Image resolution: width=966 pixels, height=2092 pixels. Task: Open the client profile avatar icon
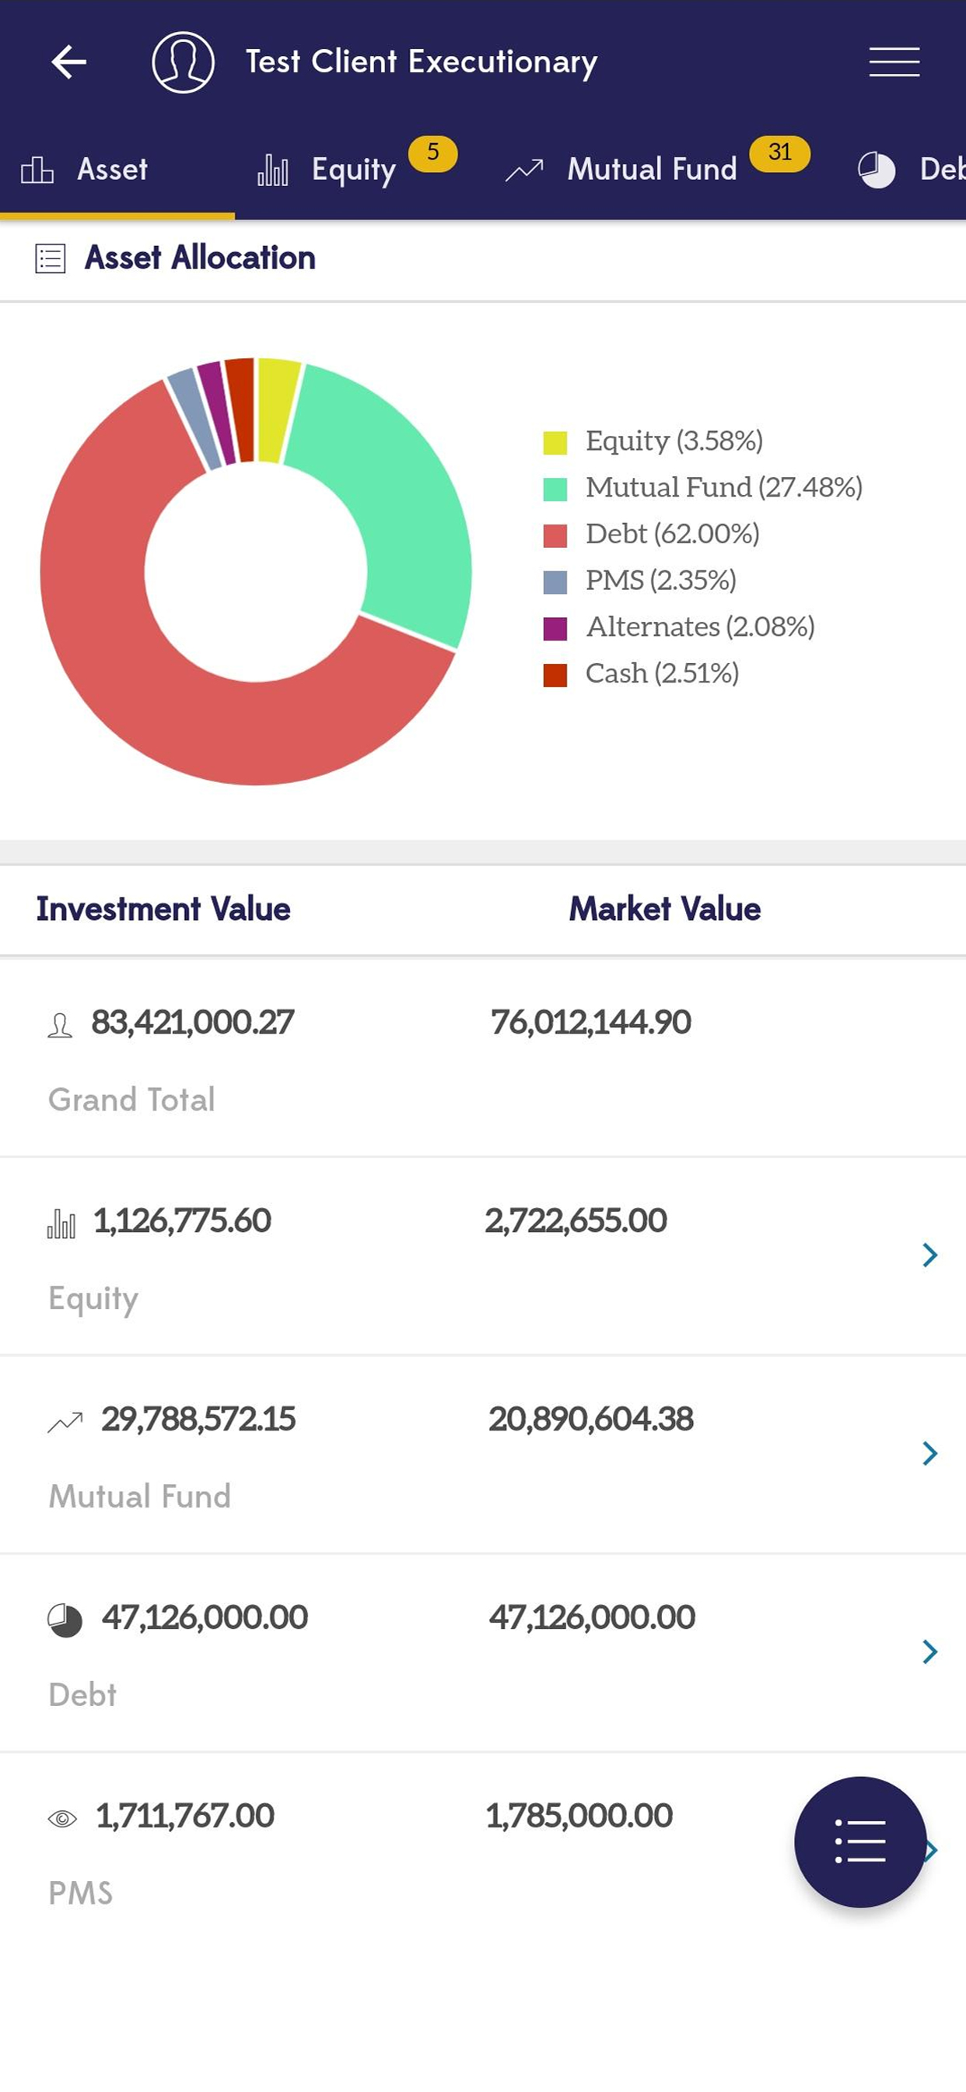184,61
